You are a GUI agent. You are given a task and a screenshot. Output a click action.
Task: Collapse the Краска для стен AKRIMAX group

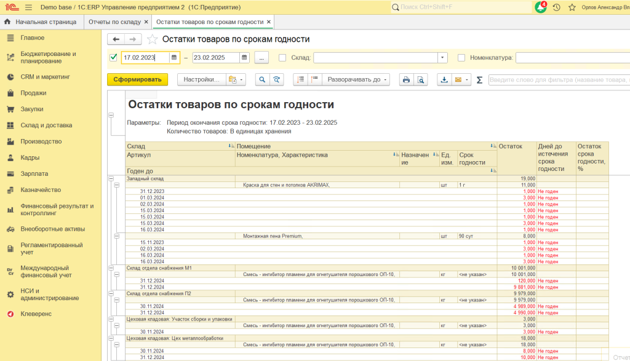pos(117,185)
